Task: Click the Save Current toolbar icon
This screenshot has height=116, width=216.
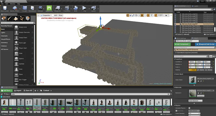Action: tap(5, 8)
